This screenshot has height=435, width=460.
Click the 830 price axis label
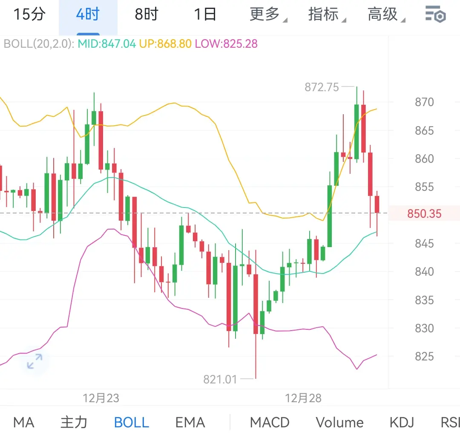tap(424, 328)
